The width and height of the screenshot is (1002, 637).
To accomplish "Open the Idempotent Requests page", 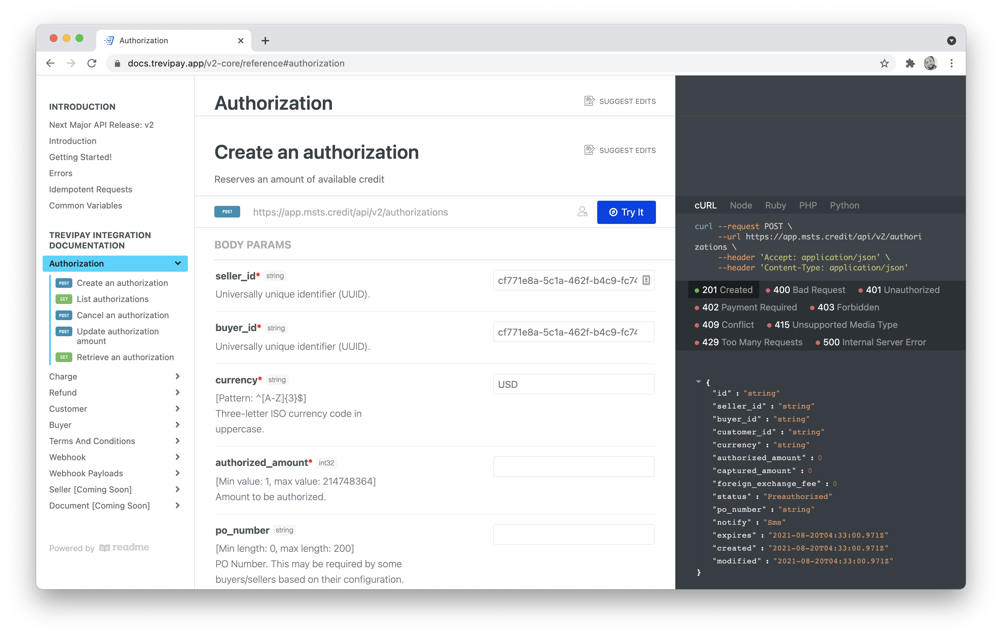I will tap(90, 189).
